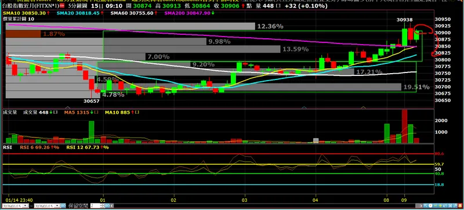Click the 17.21% volume profile bar label

[x=369, y=72]
